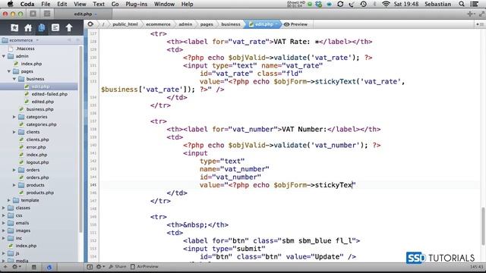The height and width of the screenshot is (273, 486).
Task: Click pages in the path bar
Action: click(x=207, y=24)
